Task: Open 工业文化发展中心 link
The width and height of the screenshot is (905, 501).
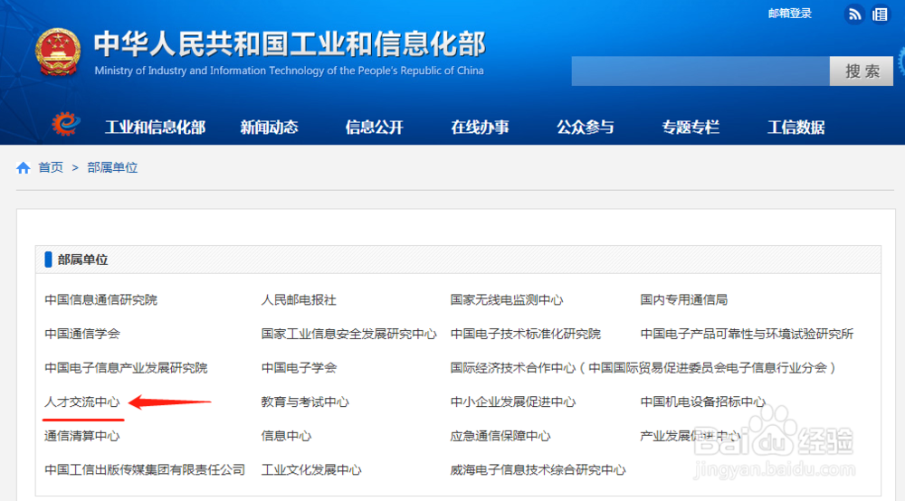Action: (311, 470)
